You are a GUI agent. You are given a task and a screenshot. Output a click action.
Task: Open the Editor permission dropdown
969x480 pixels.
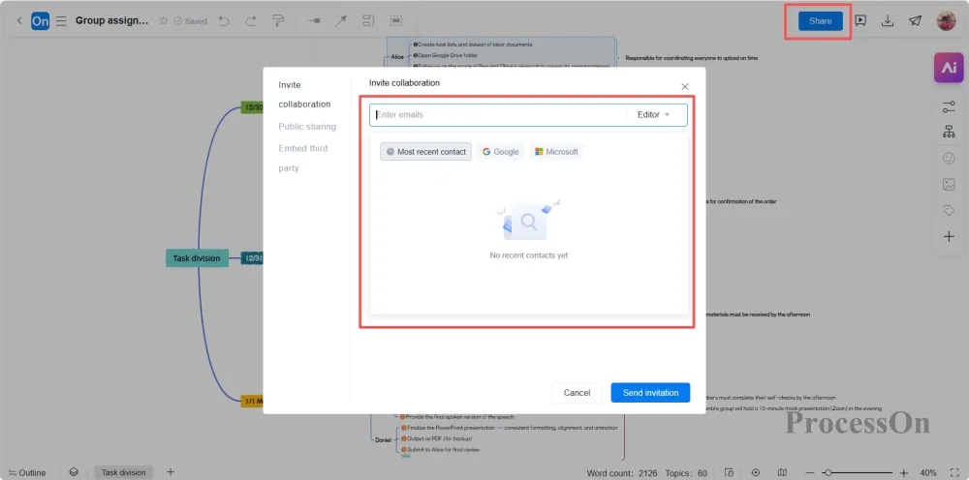pos(654,115)
